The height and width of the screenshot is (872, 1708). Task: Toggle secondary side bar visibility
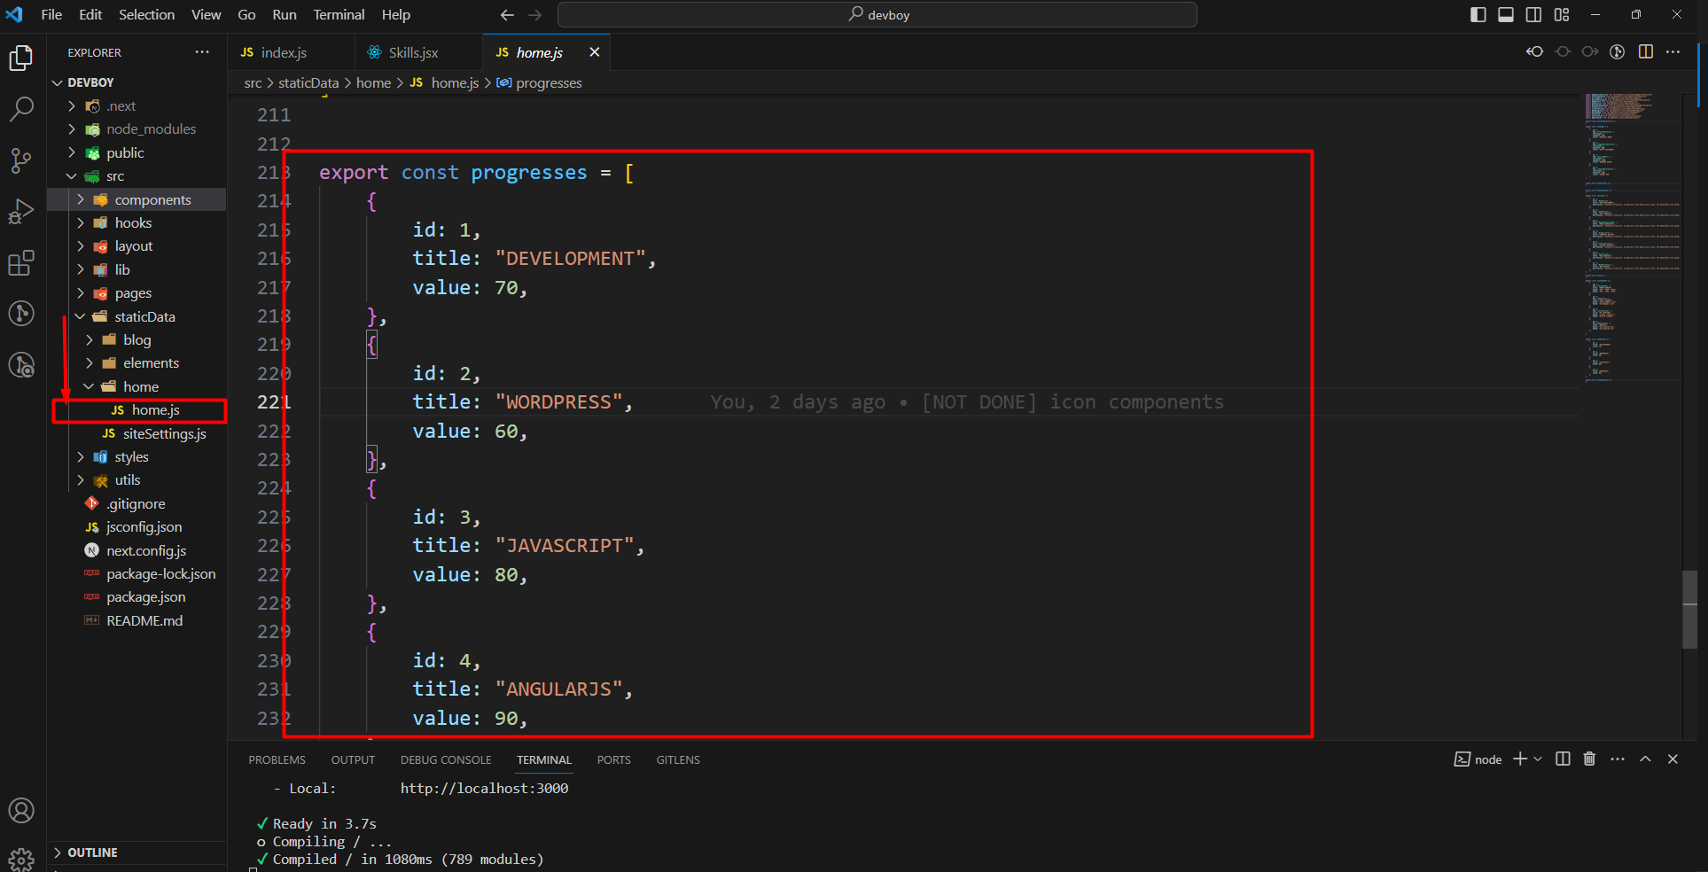1533,15
